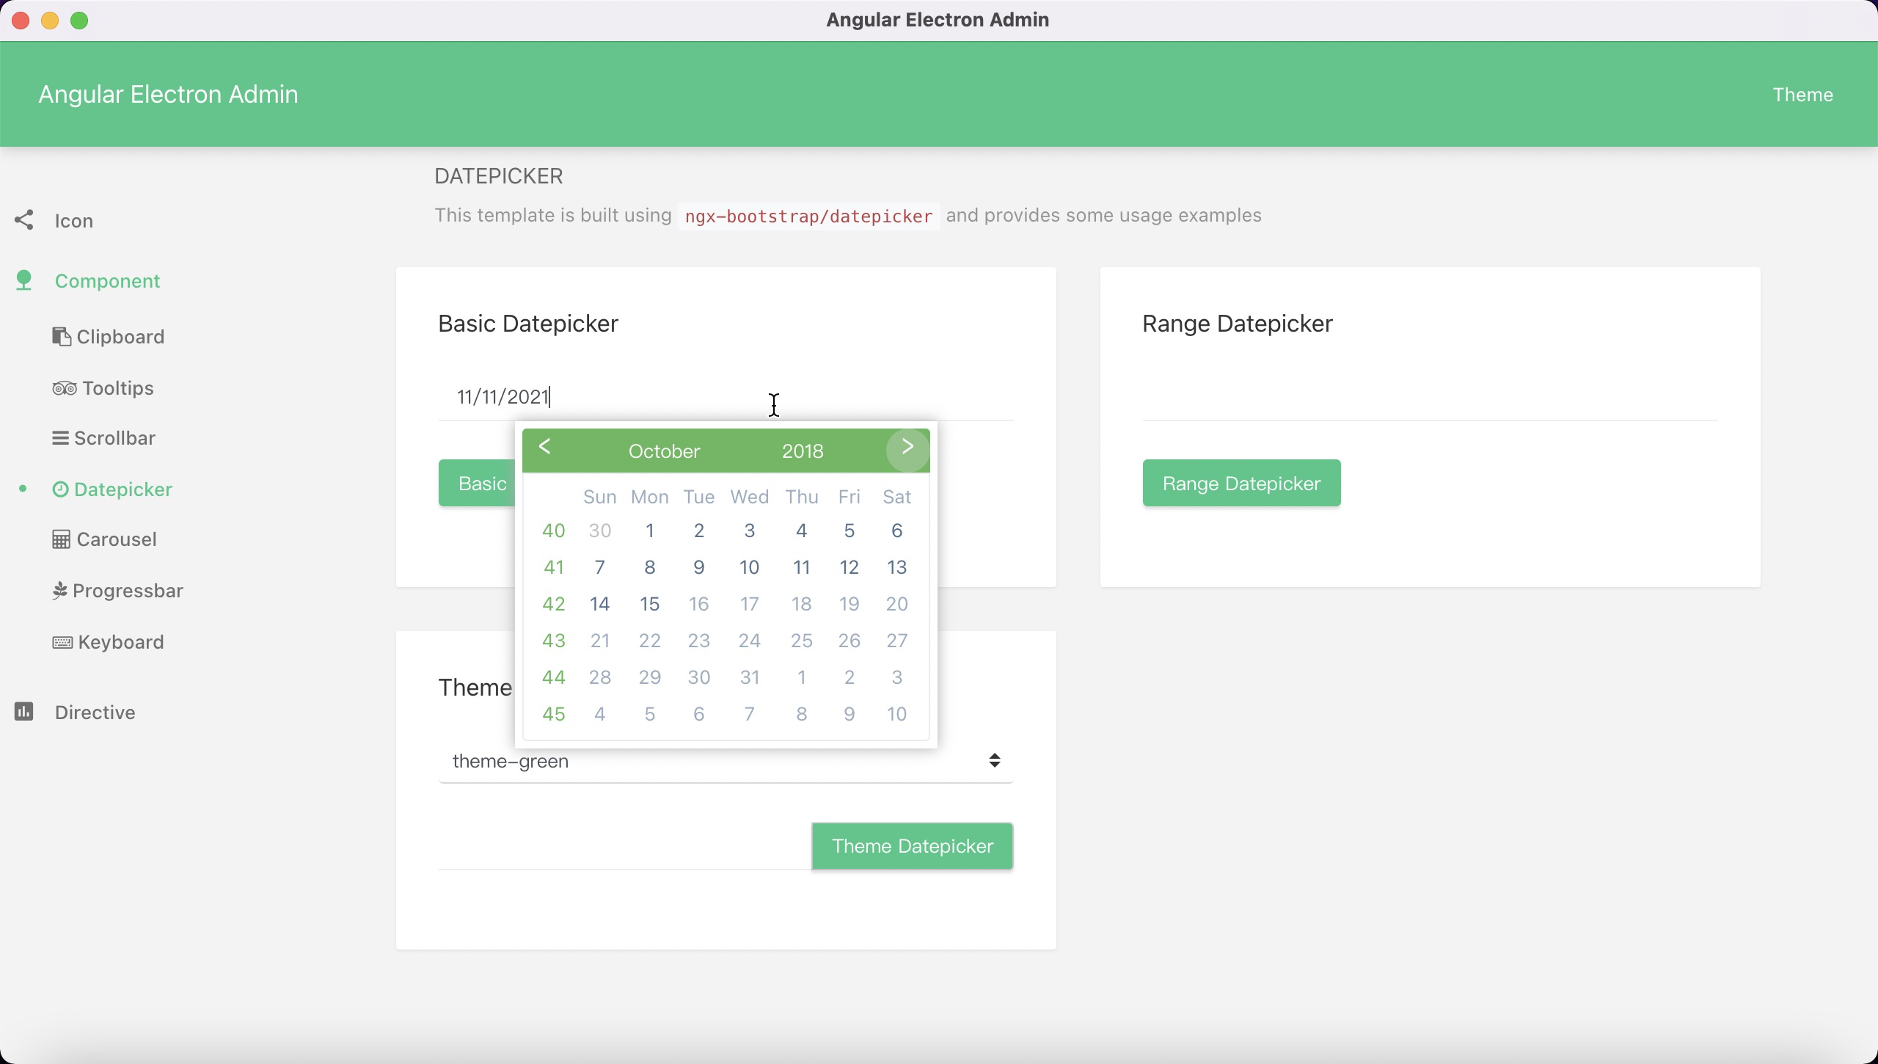Click September 30 in week 40
Viewport: 1878px width, 1064px height.
click(599, 531)
